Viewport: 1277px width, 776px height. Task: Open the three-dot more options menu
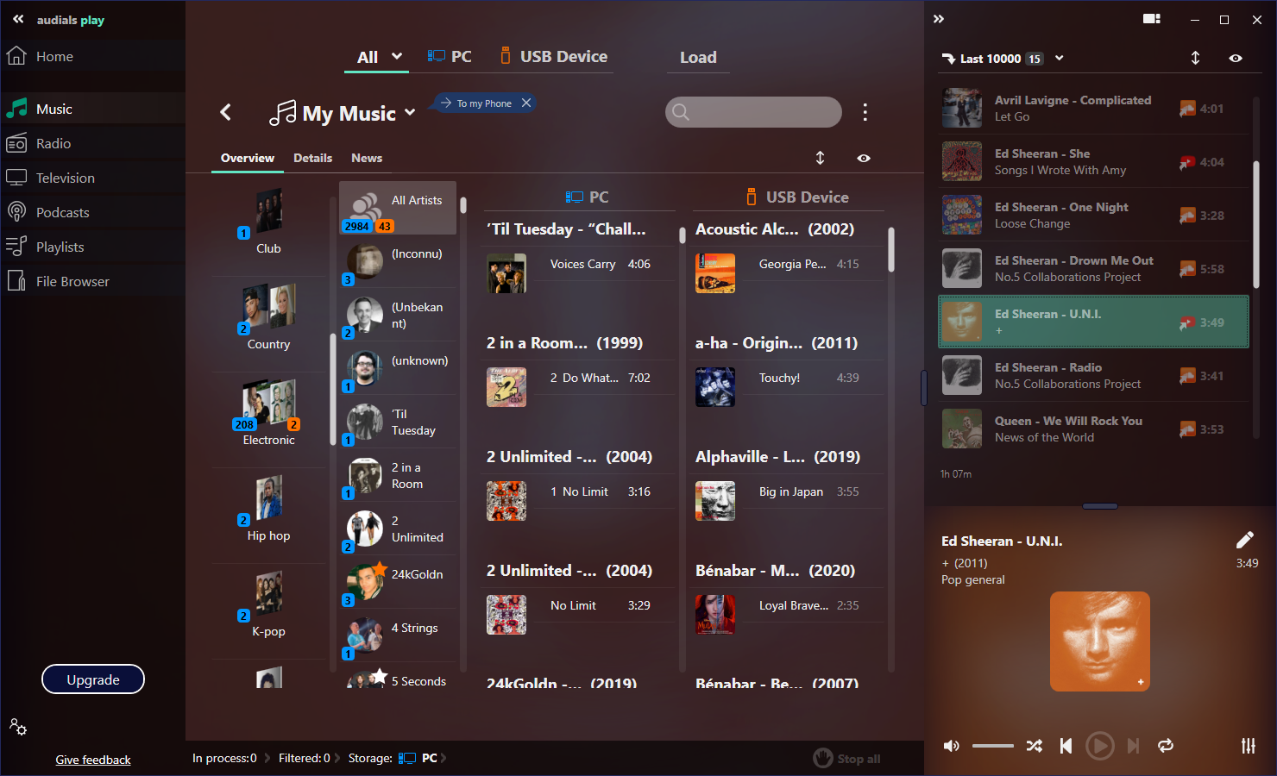[x=865, y=112]
